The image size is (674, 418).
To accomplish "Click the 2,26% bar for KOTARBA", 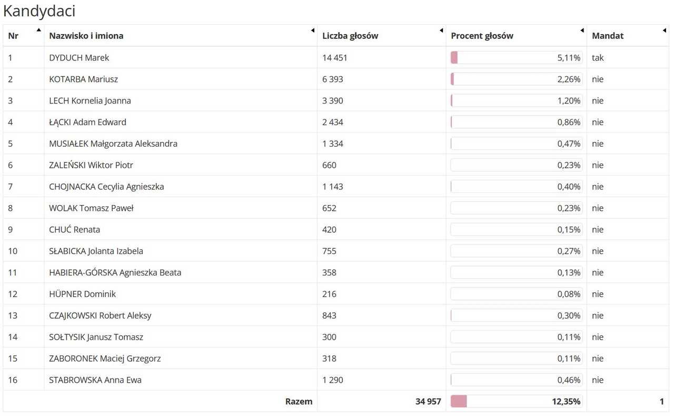I will [x=517, y=79].
